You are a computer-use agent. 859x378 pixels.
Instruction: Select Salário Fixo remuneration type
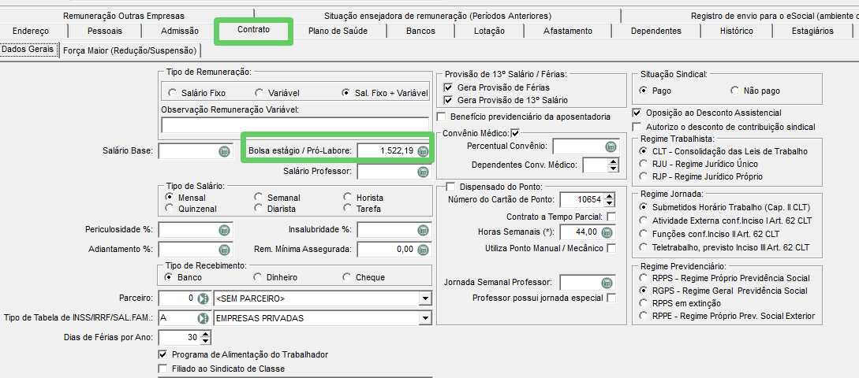coord(173,93)
